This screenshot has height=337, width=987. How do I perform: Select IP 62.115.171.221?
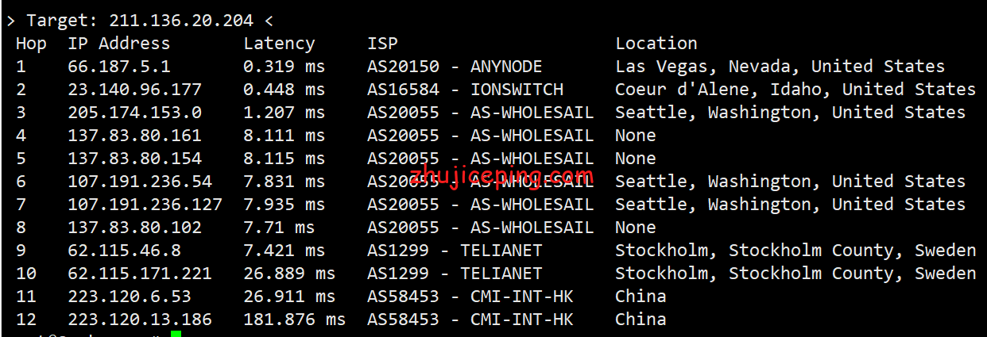coord(140,274)
